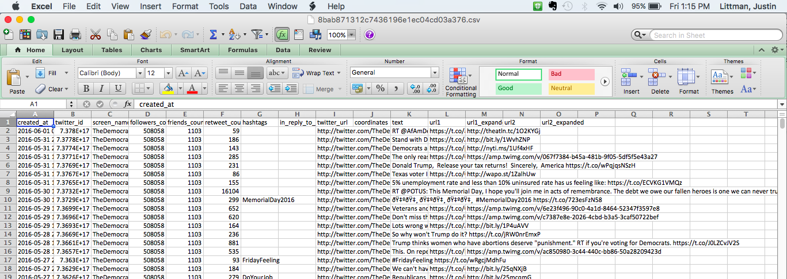This screenshot has width=787, height=279.
Task: Activate the Format Painter brush
Action: tap(146, 34)
